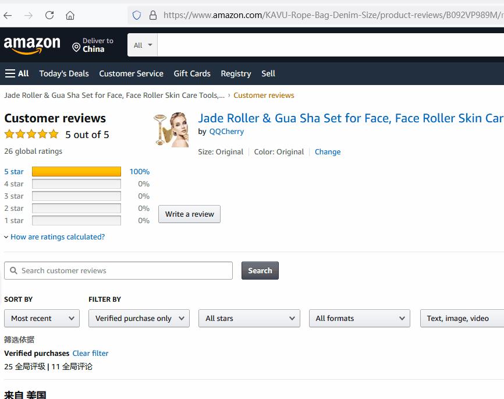Open Today's Deals in navigation bar
Image resolution: width=504 pixels, height=399 pixels.
click(x=64, y=73)
